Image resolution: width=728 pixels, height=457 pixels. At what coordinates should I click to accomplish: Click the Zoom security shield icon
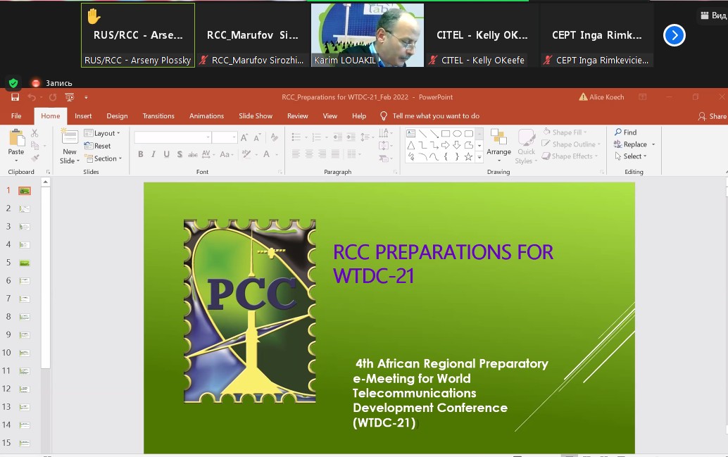(13, 83)
